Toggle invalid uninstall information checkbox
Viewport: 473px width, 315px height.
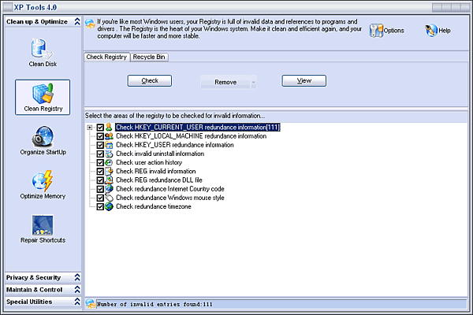100,154
